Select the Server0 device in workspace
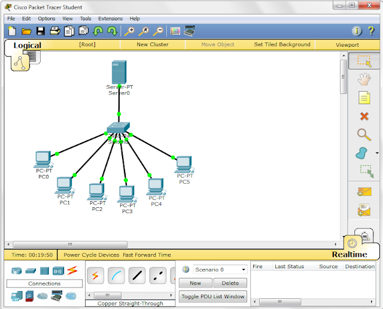The width and height of the screenshot is (383, 309). pyautogui.click(x=119, y=72)
